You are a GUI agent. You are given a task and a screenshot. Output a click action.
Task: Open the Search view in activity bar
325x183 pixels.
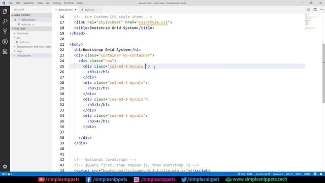pos(5,21)
